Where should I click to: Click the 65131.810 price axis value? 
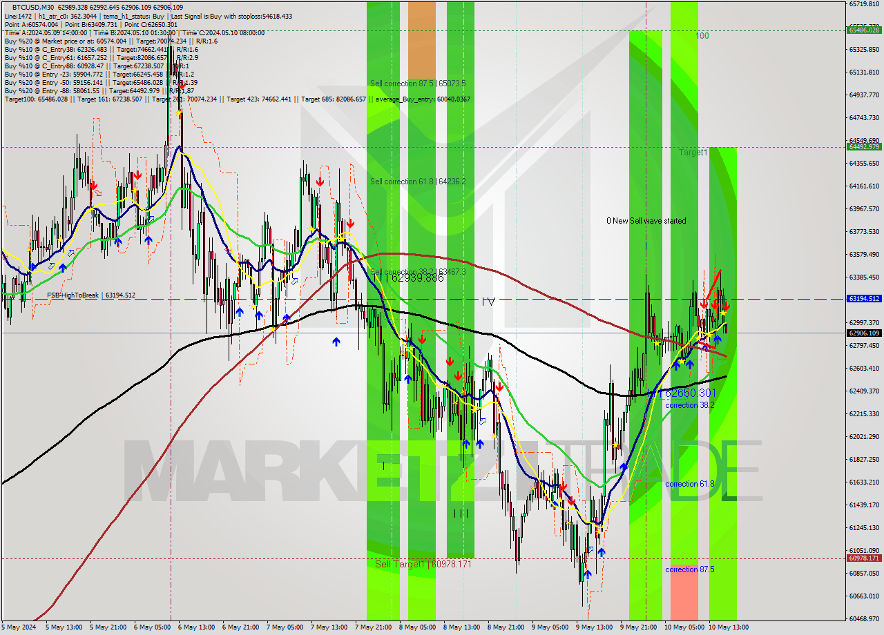[x=863, y=72]
